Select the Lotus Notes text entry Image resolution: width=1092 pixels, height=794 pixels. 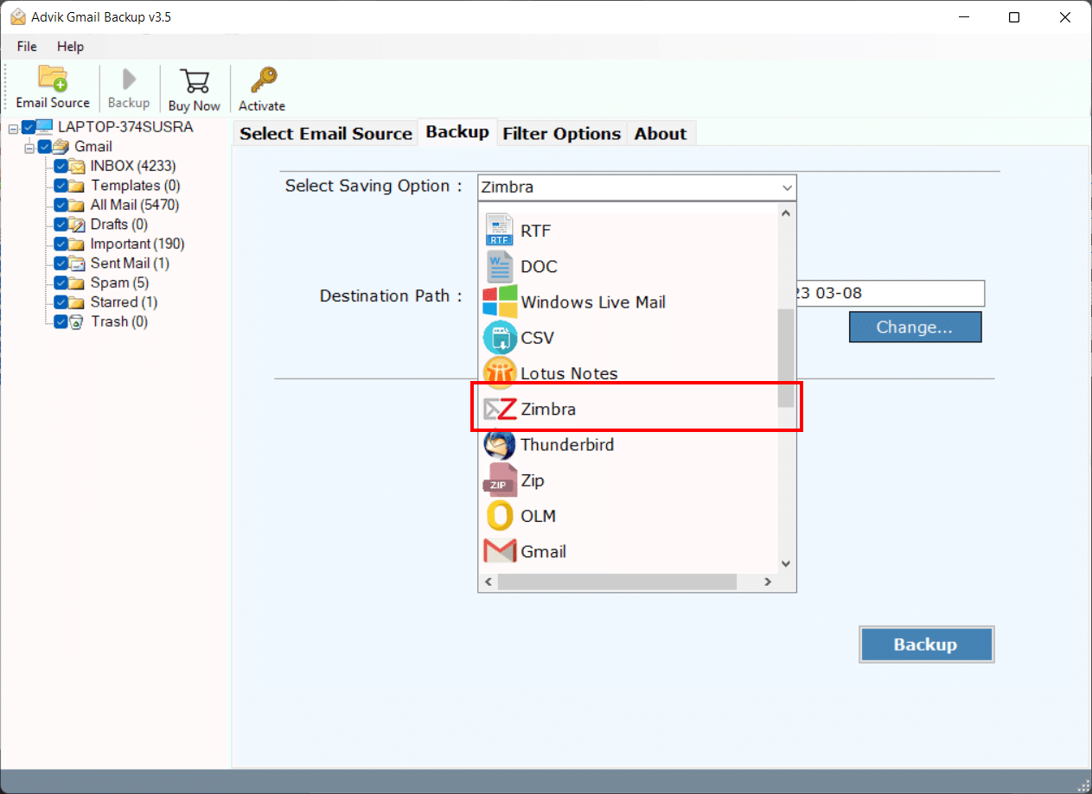[569, 373]
